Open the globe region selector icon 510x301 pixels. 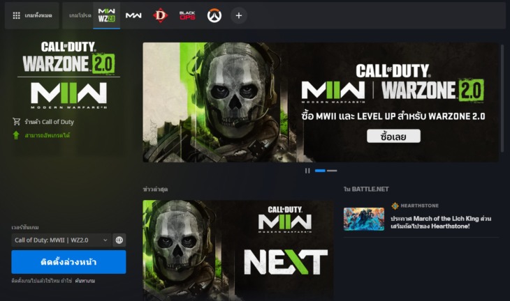pos(119,240)
